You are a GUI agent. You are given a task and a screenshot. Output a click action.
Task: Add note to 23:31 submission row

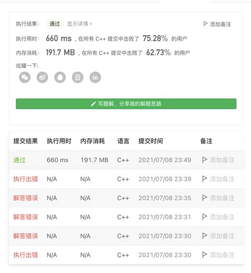pyautogui.click(x=218, y=217)
